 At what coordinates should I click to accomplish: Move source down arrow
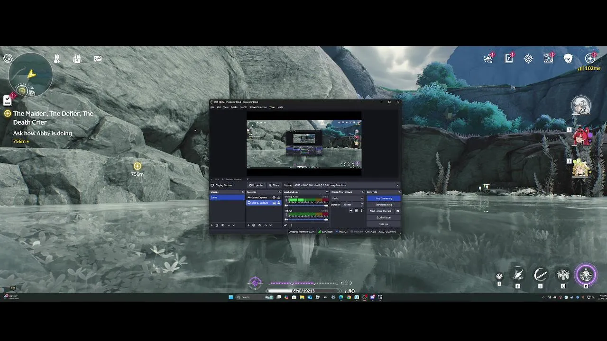[271, 225]
